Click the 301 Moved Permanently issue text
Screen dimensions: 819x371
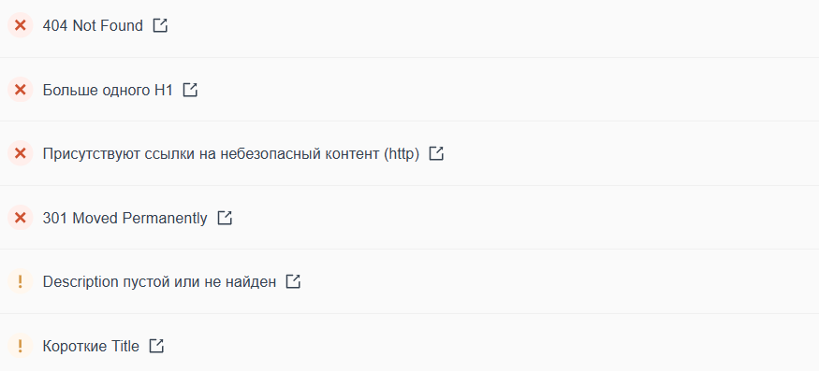click(124, 218)
